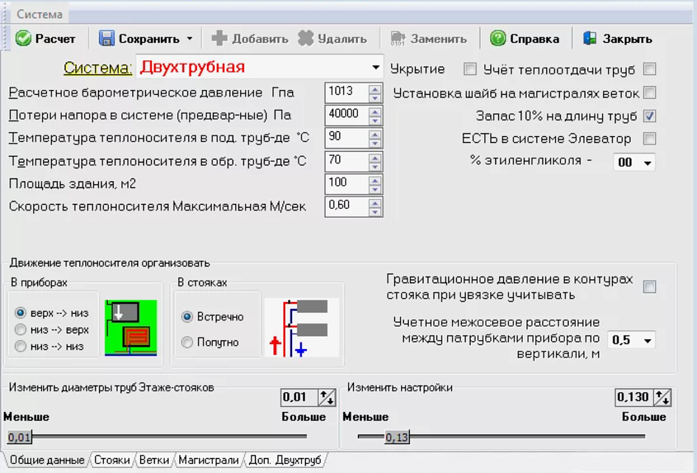Expand the % этиленгликоля dropdown
This screenshot has height=473, width=697.
[x=647, y=163]
